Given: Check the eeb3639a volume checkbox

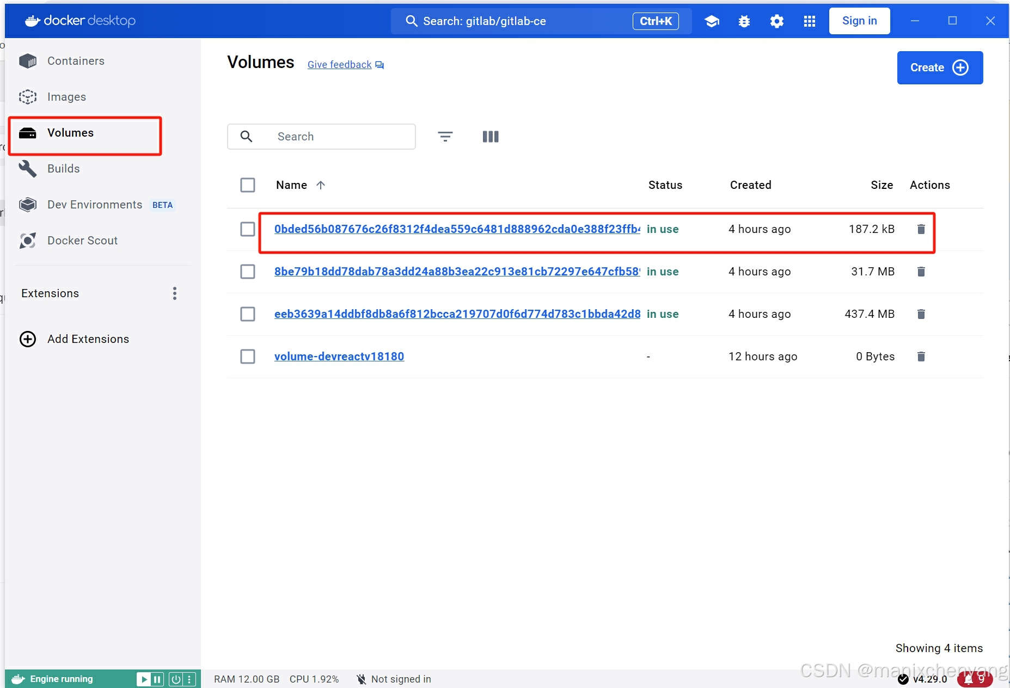Looking at the screenshot, I should 248,314.
